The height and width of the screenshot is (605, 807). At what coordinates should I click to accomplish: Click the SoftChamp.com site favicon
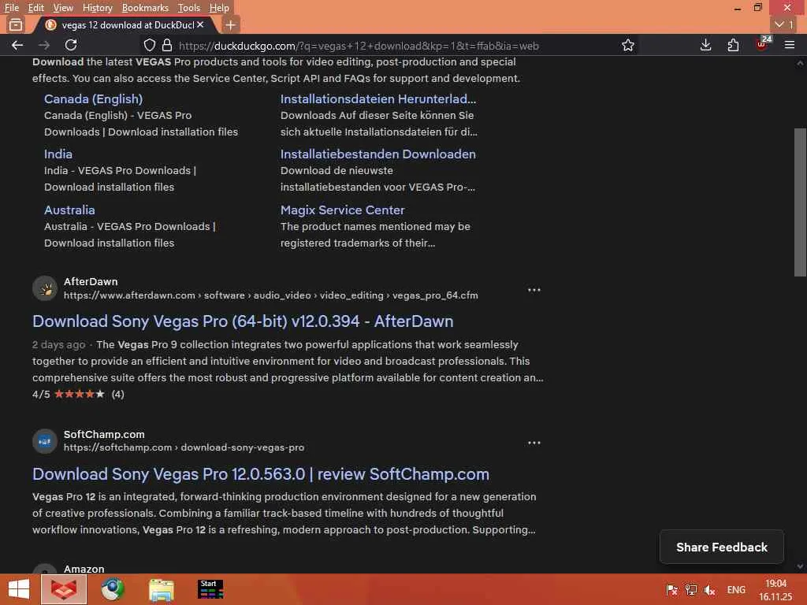click(x=45, y=441)
